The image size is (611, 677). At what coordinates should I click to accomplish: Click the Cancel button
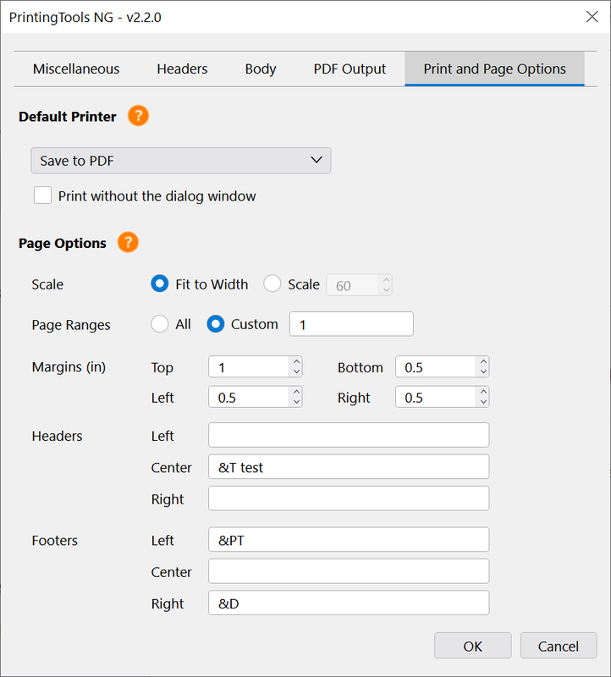click(559, 646)
